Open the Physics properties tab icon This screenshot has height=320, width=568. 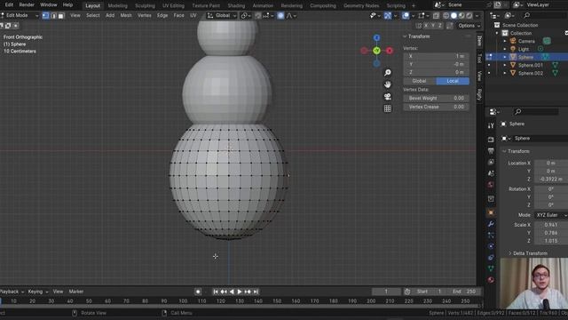[x=491, y=246]
